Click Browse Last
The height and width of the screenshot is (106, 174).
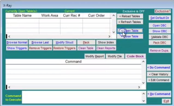click(40, 42)
